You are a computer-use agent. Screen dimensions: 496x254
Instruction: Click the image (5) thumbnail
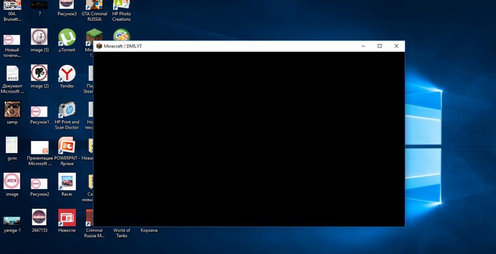[x=39, y=38]
